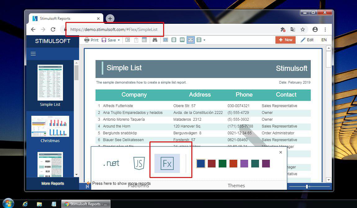Close the Platforms and Themes popup
Screen dimensions: 357x208
pos(281,152)
